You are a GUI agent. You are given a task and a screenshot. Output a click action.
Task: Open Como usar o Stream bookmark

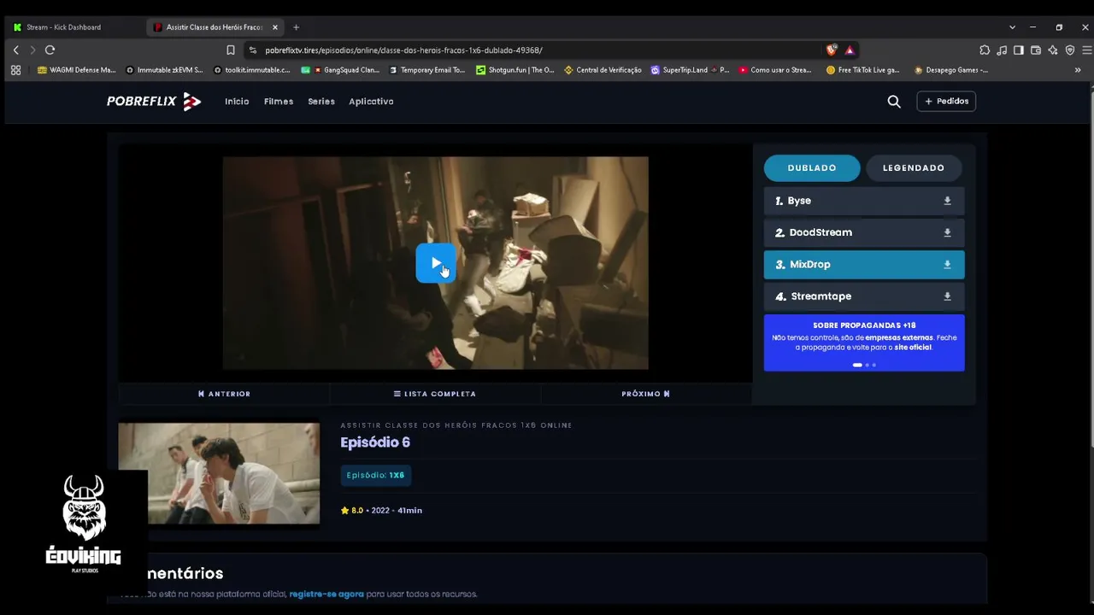[x=776, y=70]
